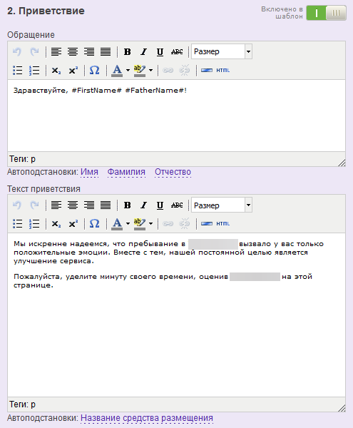Insert special character (Omega) in Обращение editor
This screenshot has height=428, width=353.
coord(94,71)
